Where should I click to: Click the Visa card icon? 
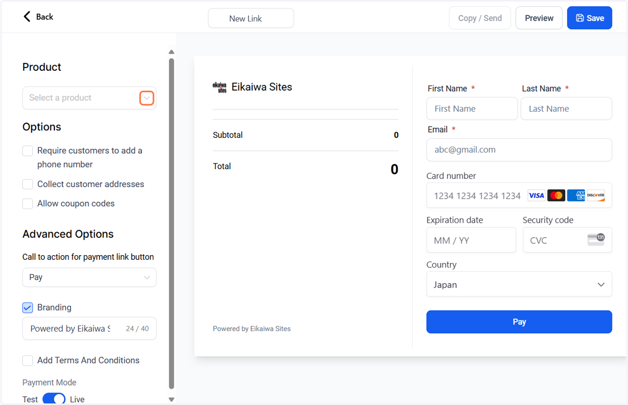(x=536, y=195)
